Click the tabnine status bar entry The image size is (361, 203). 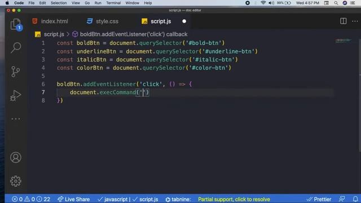178,199
